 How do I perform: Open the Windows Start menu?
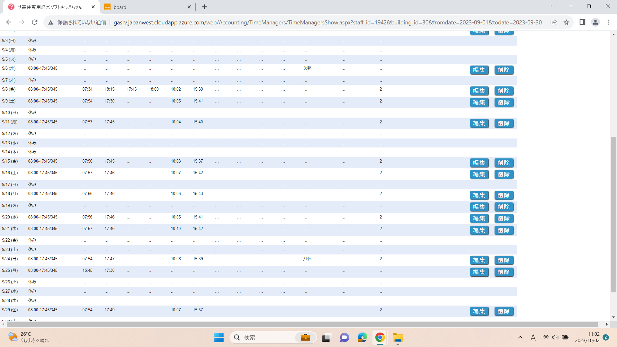(219, 338)
